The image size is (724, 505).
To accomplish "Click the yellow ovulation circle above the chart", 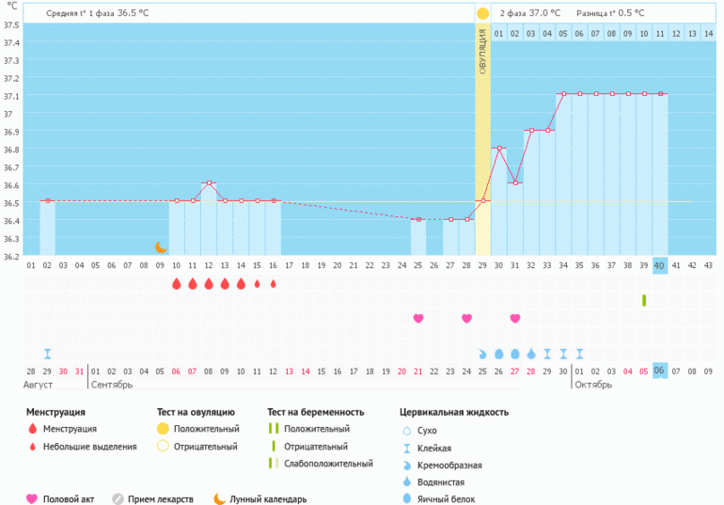I will click(x=482, y=14).
